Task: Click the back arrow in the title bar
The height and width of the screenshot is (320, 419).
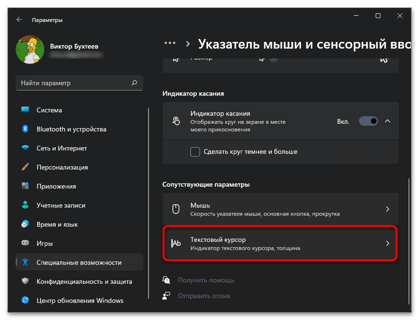Action: coord(19,20)
